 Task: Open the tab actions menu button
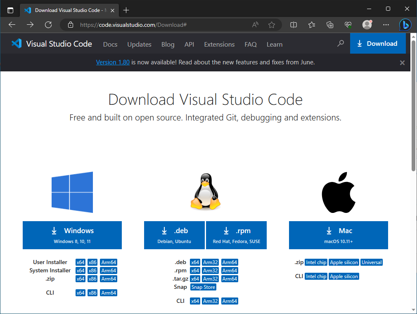click(10, 10)
